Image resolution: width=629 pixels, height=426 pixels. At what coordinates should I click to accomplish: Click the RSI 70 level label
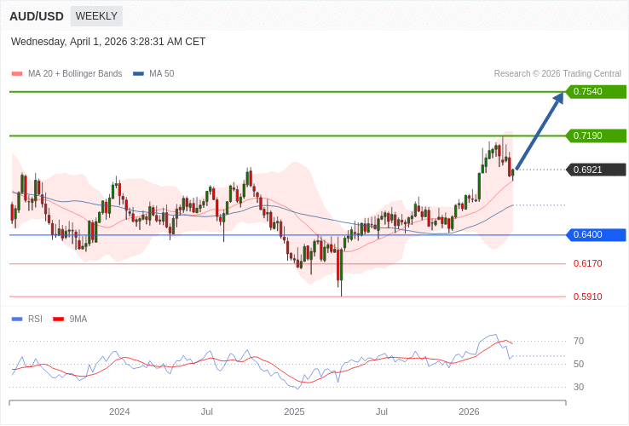(579, 341)
